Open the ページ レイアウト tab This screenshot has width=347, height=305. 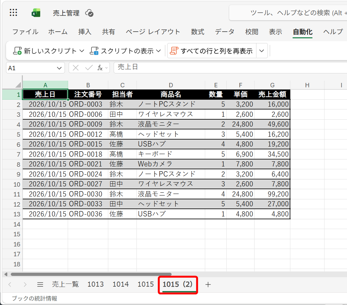coord(153,32)
